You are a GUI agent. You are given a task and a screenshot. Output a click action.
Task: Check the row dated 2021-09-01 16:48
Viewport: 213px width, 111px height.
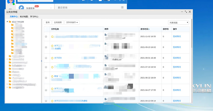(46, 58)
